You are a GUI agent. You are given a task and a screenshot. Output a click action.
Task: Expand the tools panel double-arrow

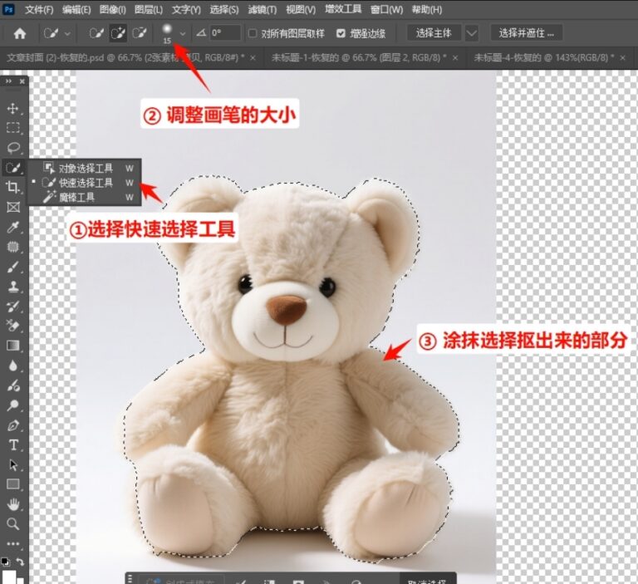[x=8, y=81]
